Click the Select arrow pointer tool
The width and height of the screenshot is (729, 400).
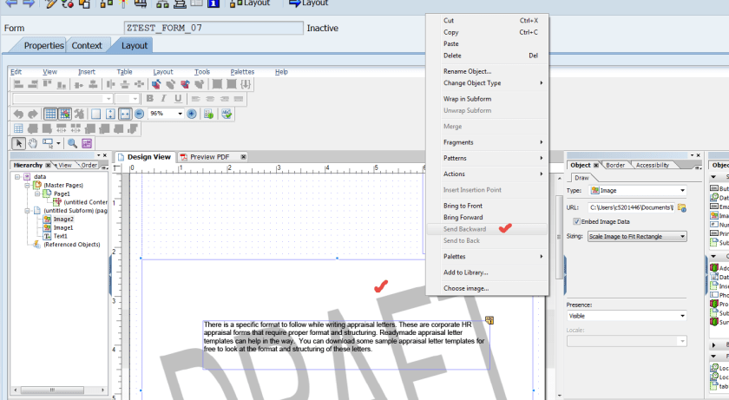[18, 143]
